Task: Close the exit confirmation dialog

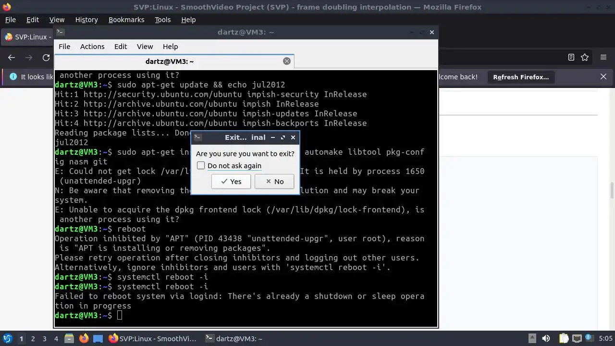Action: click(x=293, y=137)
